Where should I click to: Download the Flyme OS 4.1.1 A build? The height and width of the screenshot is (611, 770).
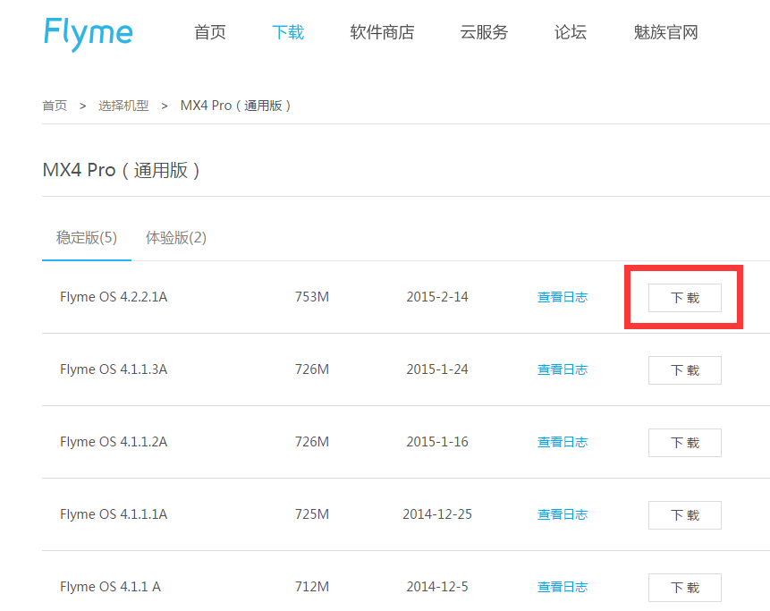coord(684,588)
